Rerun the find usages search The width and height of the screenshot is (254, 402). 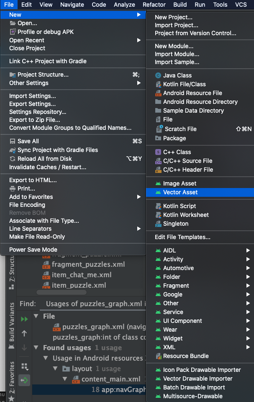[x=24, y=319]
